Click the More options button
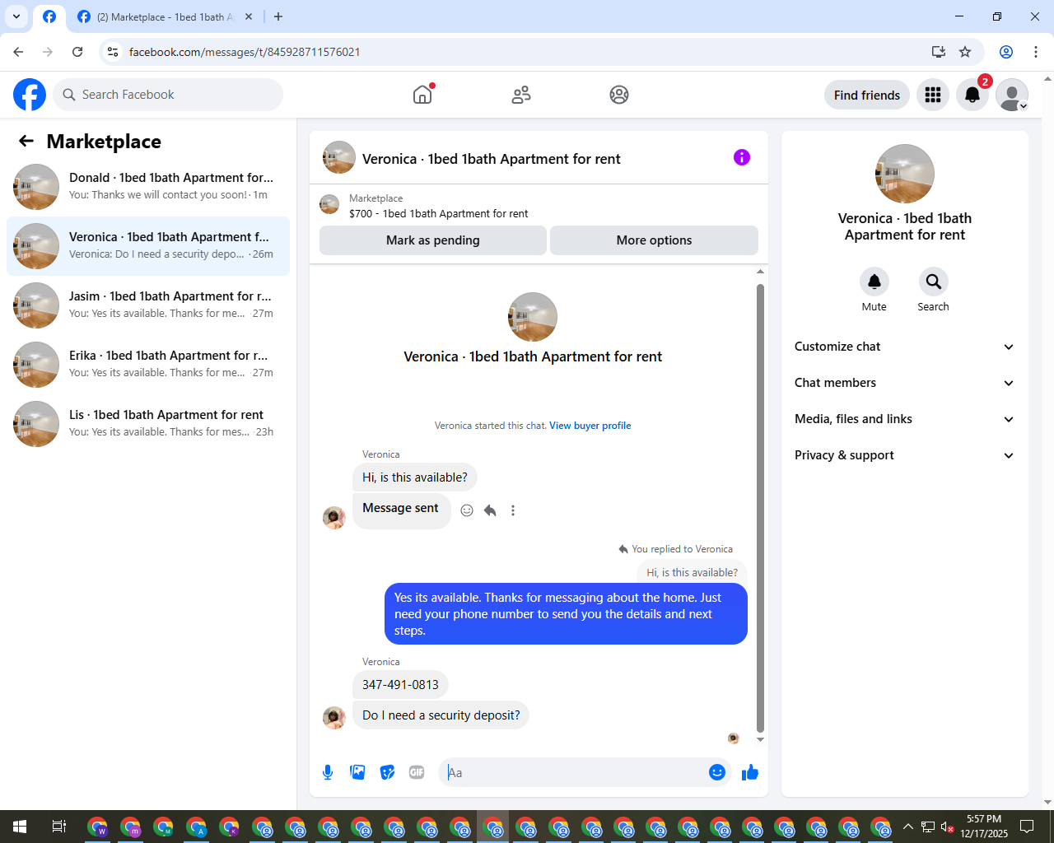 click(654, 240)
